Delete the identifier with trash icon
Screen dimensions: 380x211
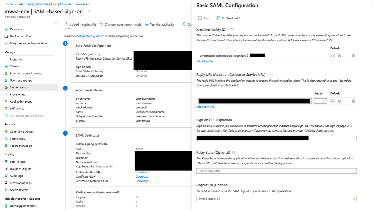(x=353, y=56)
